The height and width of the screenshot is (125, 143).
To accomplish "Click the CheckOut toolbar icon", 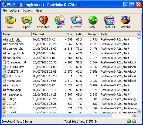I will 109,20.
